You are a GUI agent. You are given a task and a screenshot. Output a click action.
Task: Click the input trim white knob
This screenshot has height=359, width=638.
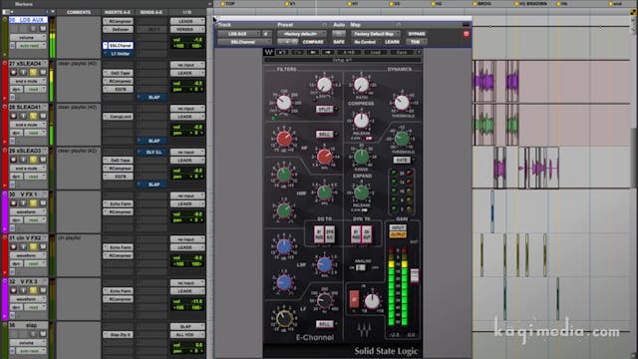[372, 301]
